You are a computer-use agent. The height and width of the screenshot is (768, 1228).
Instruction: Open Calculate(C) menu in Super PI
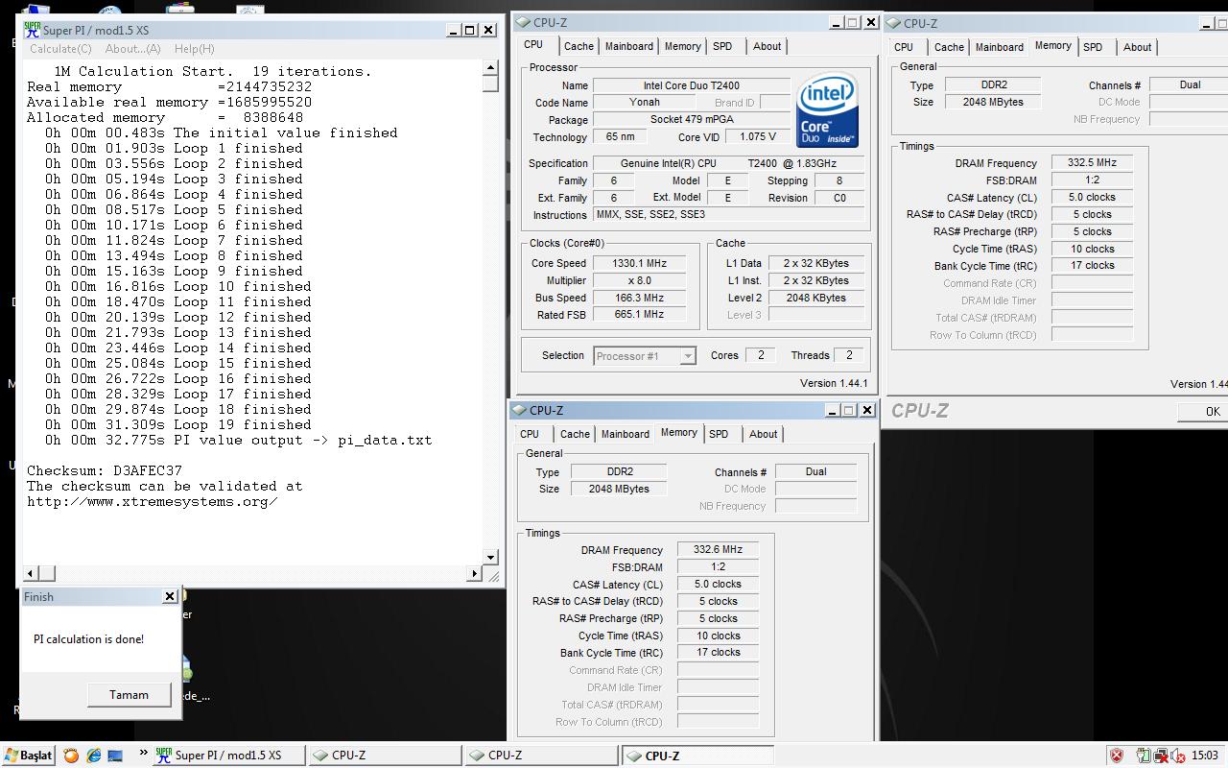coord(60,48)
